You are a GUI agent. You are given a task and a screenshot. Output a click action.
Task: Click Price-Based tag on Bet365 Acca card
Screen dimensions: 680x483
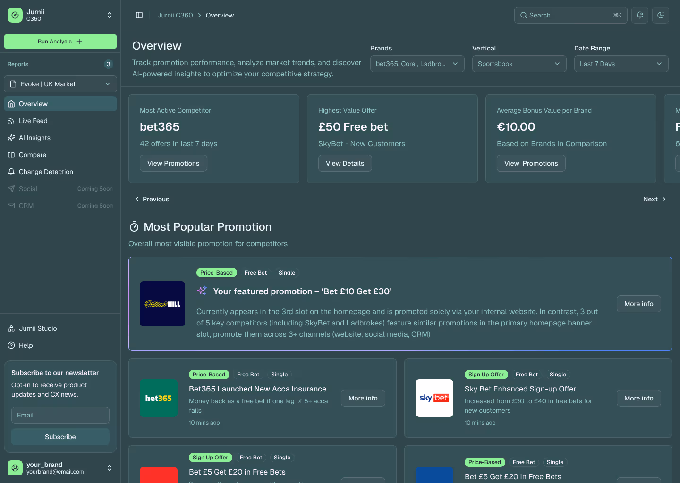tap(209, 375)
